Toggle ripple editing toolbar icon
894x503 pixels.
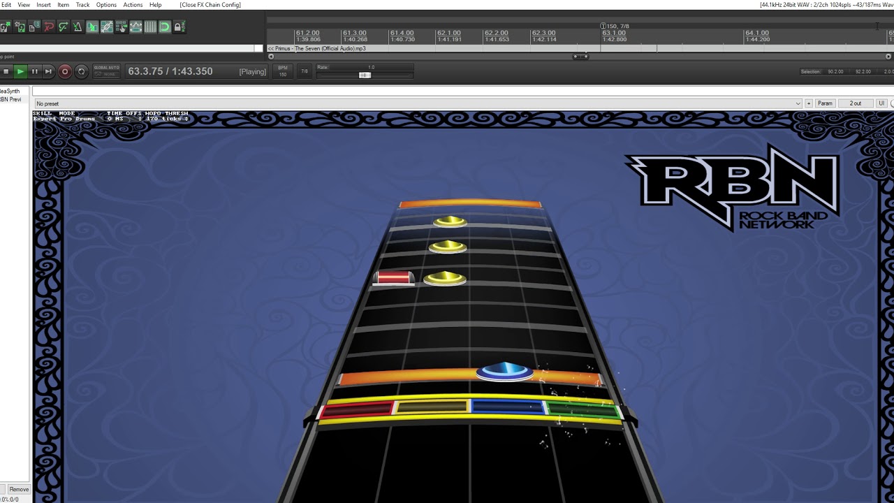(x=122, y=27)
